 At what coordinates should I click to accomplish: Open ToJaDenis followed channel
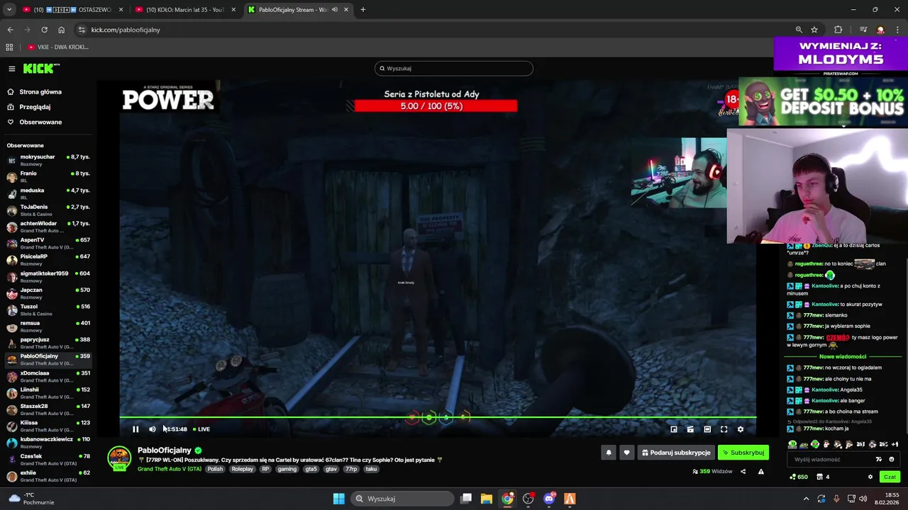(x=48, y=210)
